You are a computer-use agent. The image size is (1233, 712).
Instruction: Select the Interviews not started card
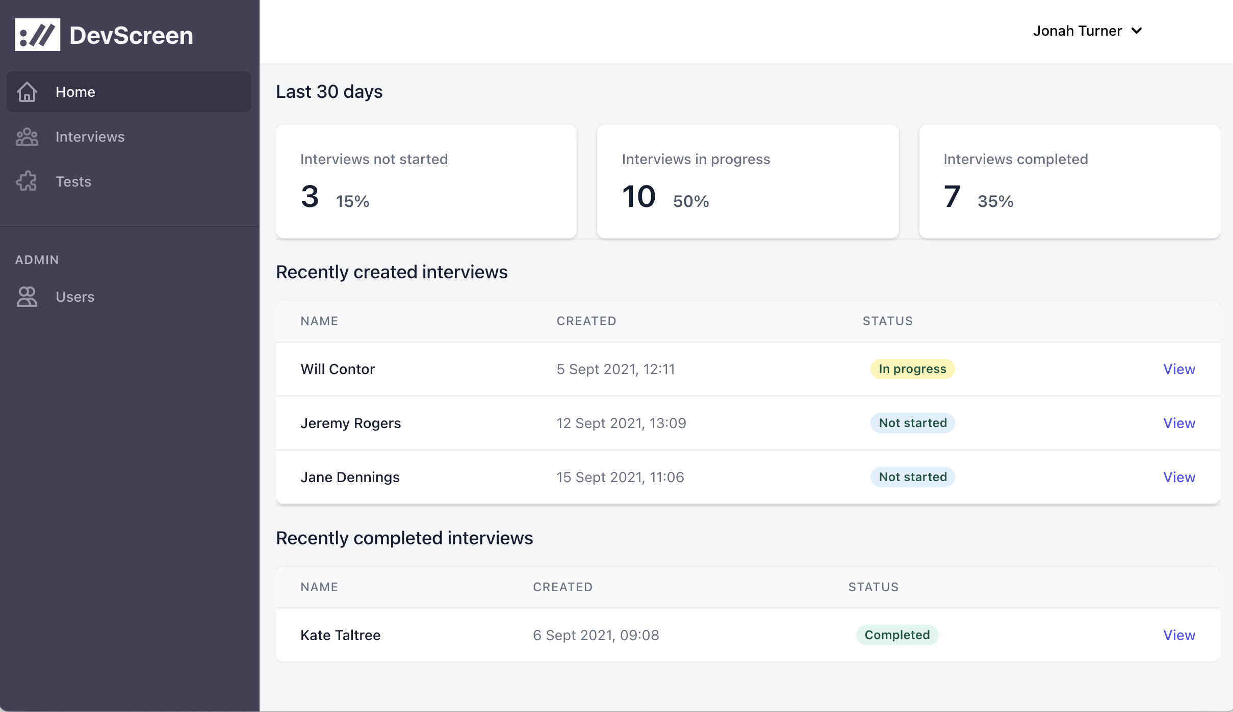(x=426, y=181)
